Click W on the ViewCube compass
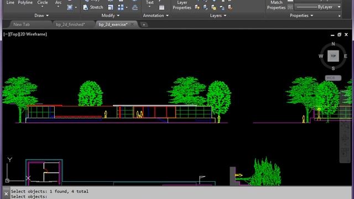Viewport: 354px width, 199px height. click(321, 56)
